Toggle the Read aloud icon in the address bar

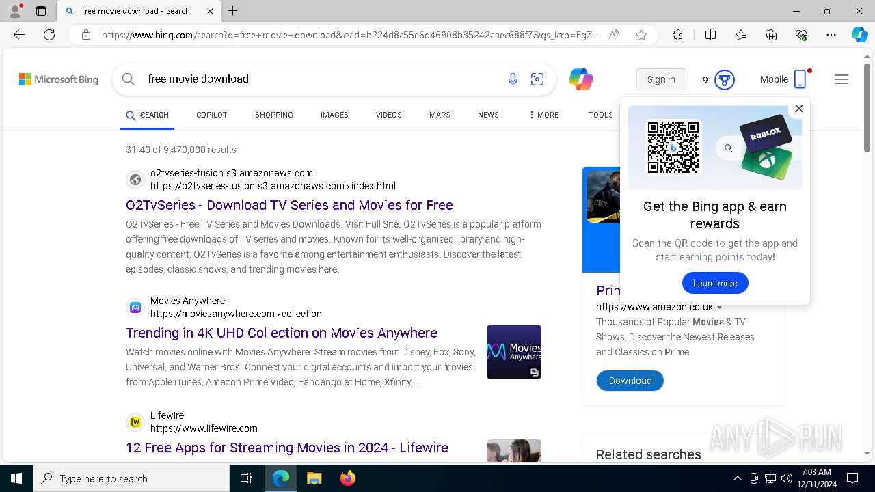[x=614, y=35]
